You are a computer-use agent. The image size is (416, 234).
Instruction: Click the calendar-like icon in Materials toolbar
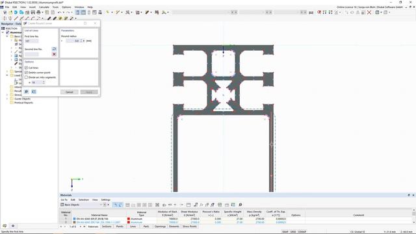click(188, 205)
